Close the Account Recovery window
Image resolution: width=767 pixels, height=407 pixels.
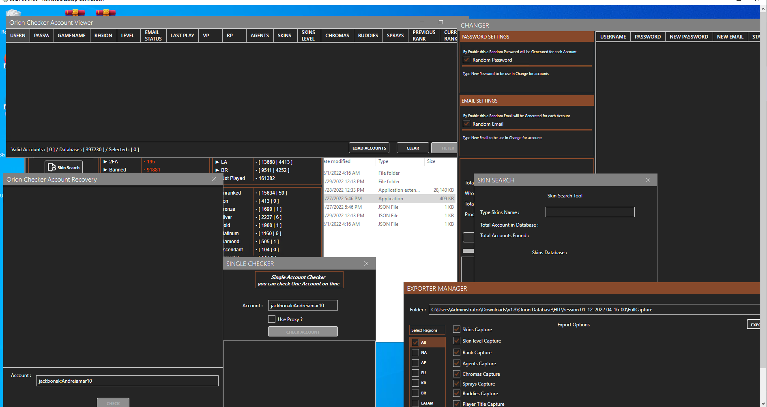click(x=214, y=179)
